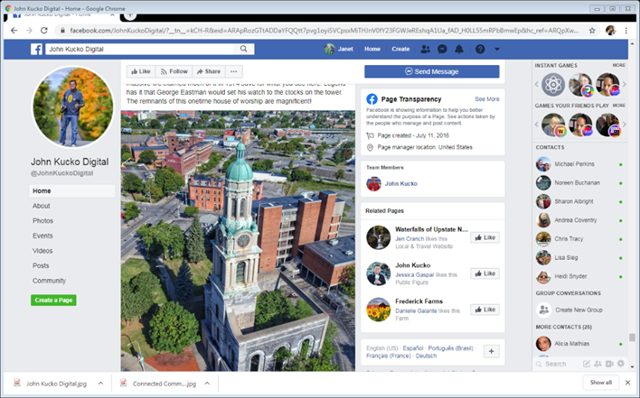Click the browser forward arrow
The width and height of the screenshot is (640, 398).
pyautogui.click(x=29, y=31)
